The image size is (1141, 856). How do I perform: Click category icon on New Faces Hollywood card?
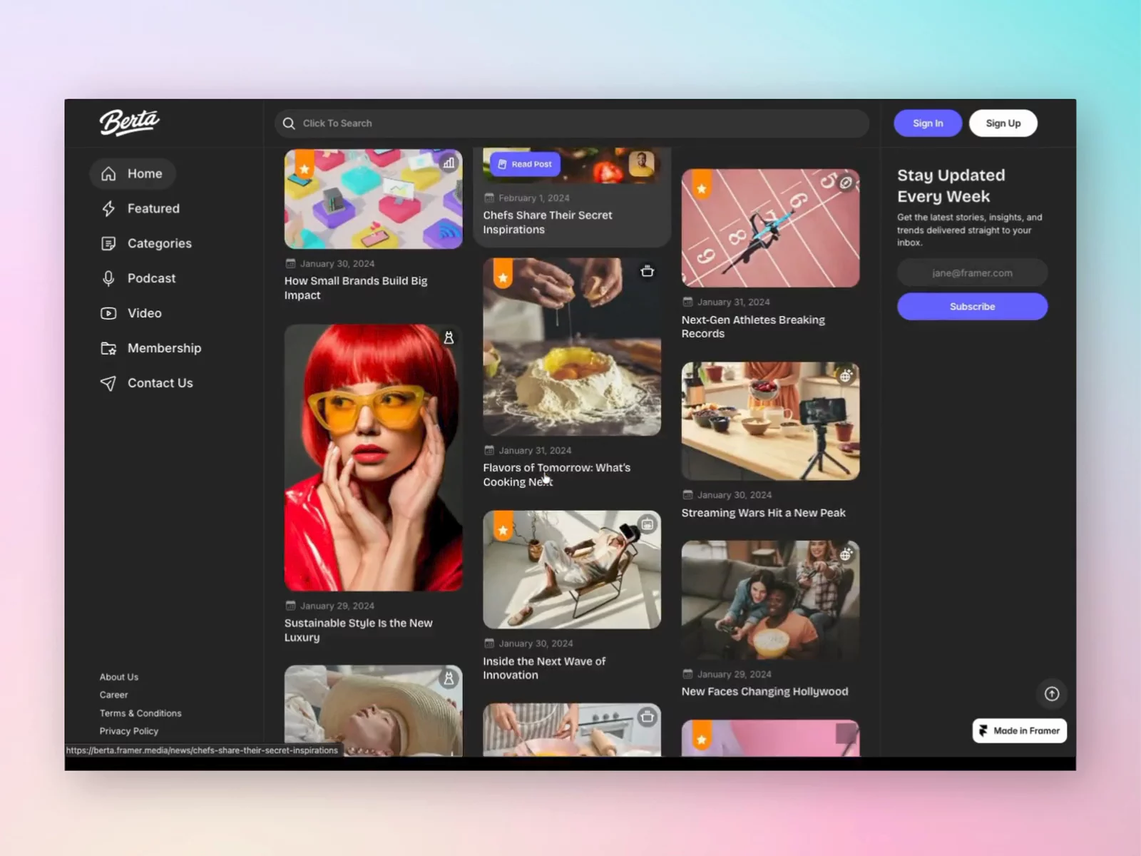(846, 554)
